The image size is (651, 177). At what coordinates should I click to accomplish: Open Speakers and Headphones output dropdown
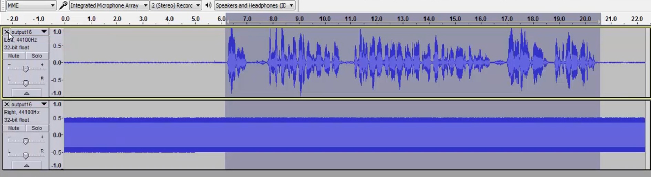coord(254,5)
